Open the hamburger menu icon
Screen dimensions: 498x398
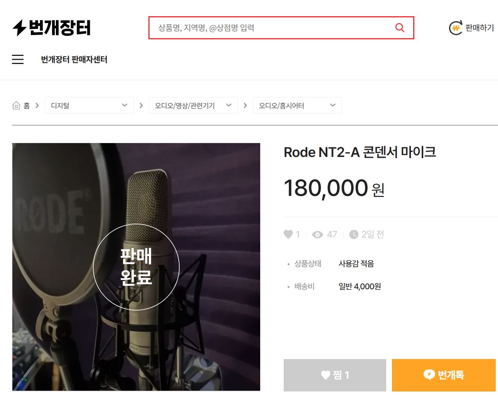point(18,59)
